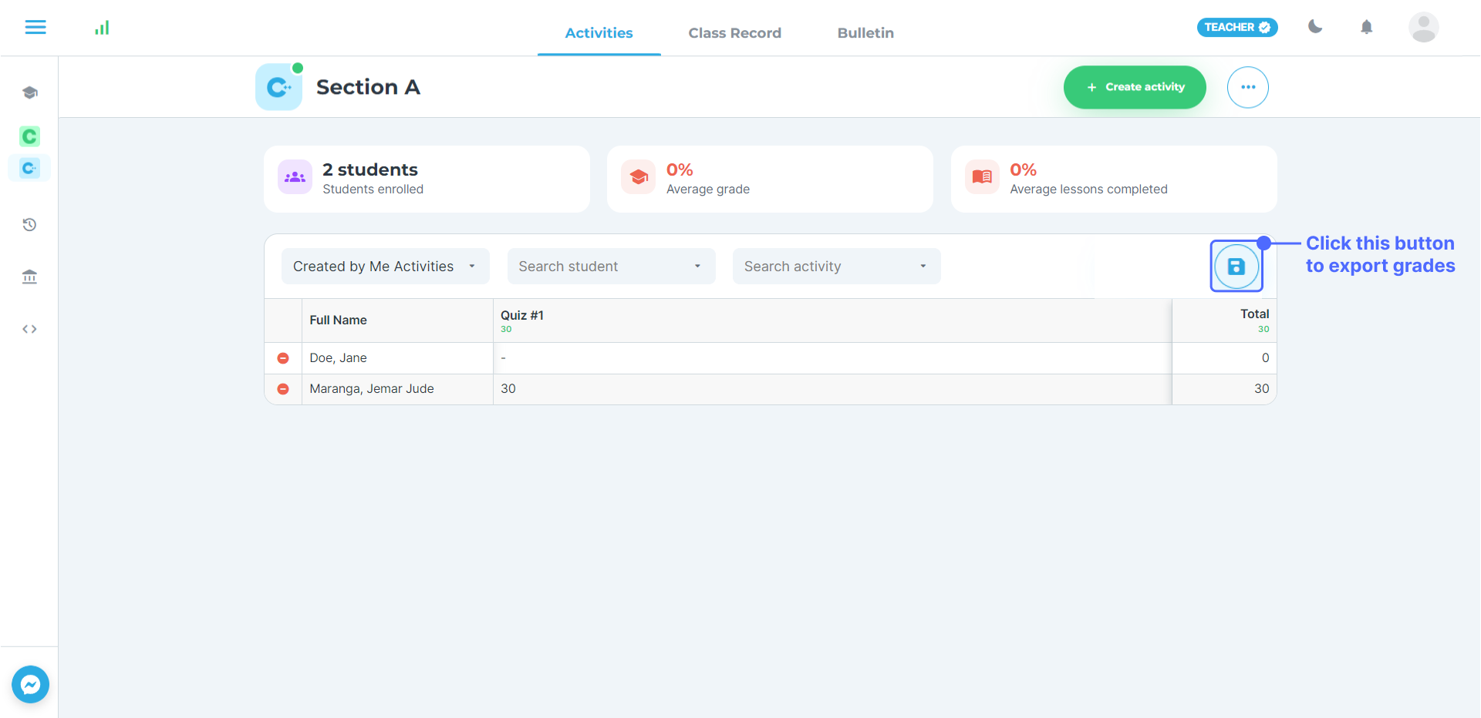Open the Search student dropdown
The width and height of the screenshot is (1481, 718).
point(611,267)
